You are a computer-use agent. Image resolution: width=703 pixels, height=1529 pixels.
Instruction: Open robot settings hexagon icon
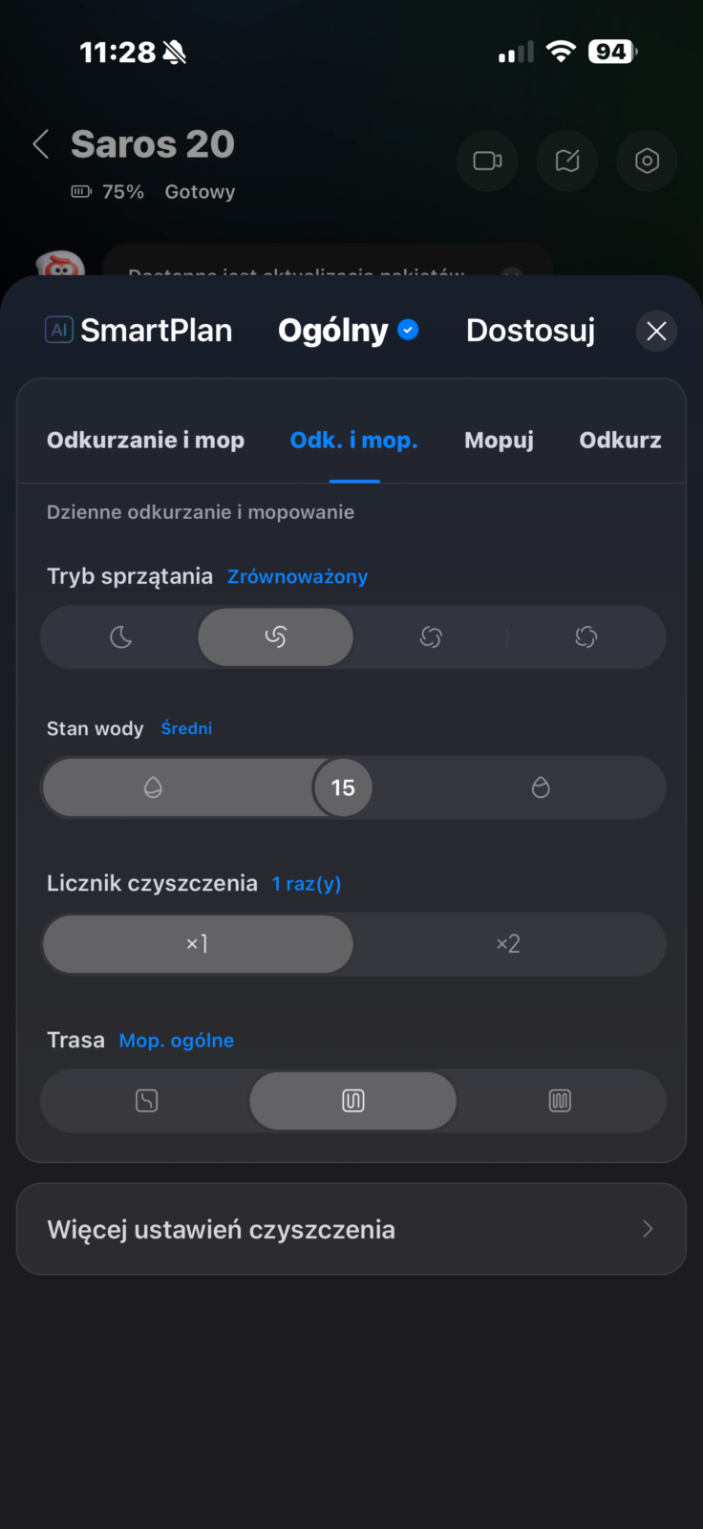coord(647,161)
